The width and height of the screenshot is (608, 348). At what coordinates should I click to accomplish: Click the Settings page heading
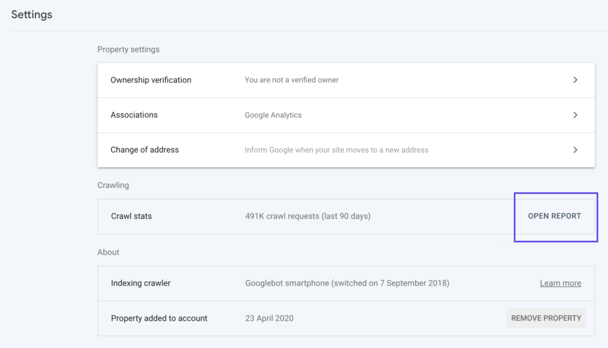coord(31,14)
